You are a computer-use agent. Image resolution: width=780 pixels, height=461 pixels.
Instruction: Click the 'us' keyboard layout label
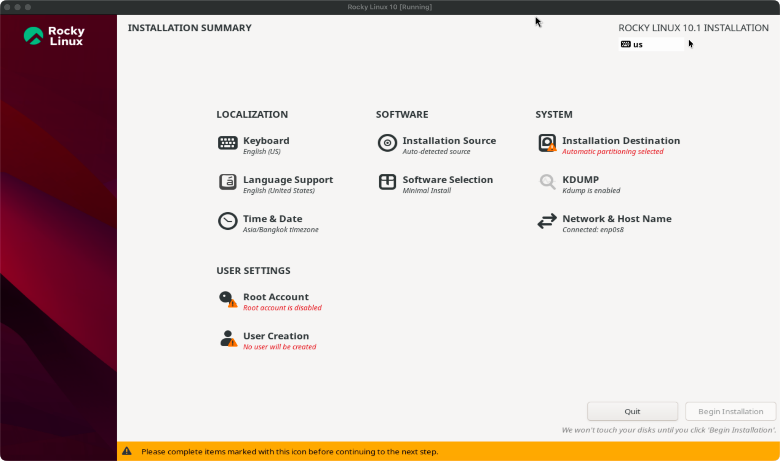pyautogui.click(x=638, y=45)
